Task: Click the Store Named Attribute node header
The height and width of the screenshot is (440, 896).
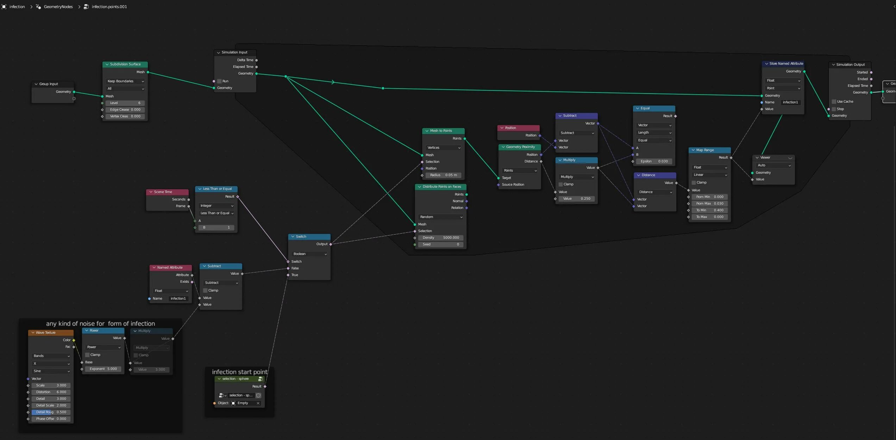Action: [x=786, y=64]
